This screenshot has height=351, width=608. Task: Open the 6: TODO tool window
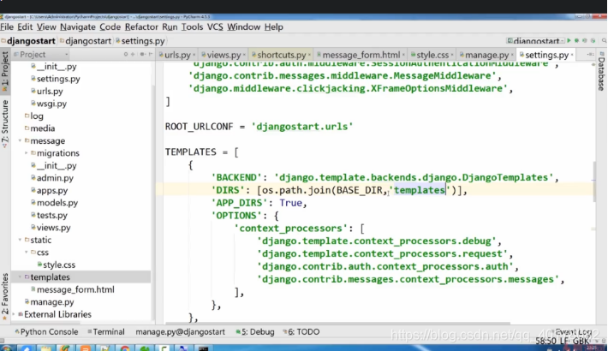(x=301, y=332)
